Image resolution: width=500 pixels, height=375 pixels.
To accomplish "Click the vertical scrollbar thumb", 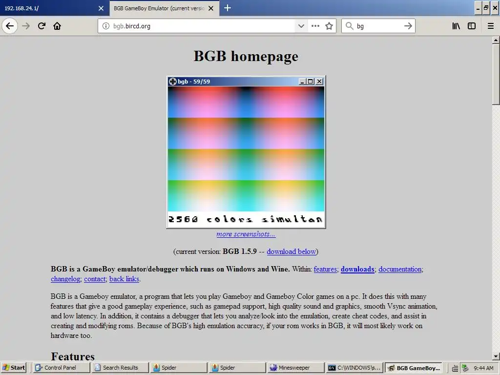I will (x=496, y=74).
